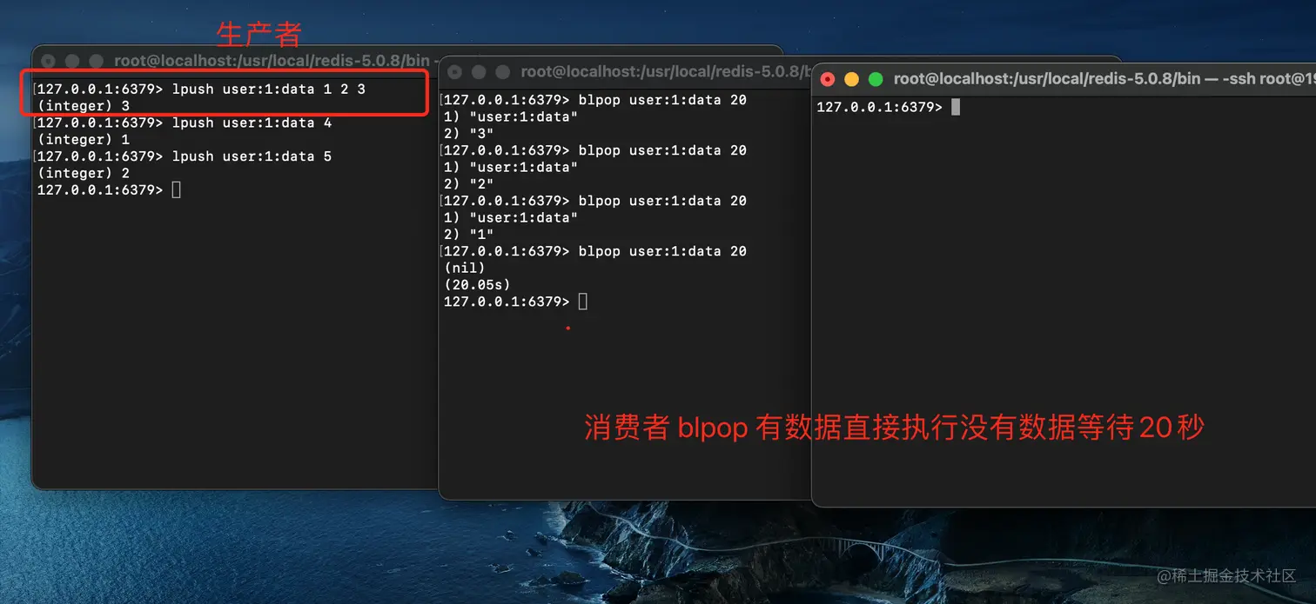The width and height of the screenshot is (1316, 604).
Task: Close the active right-hand terminal window
Action: [x=828, y=79]
